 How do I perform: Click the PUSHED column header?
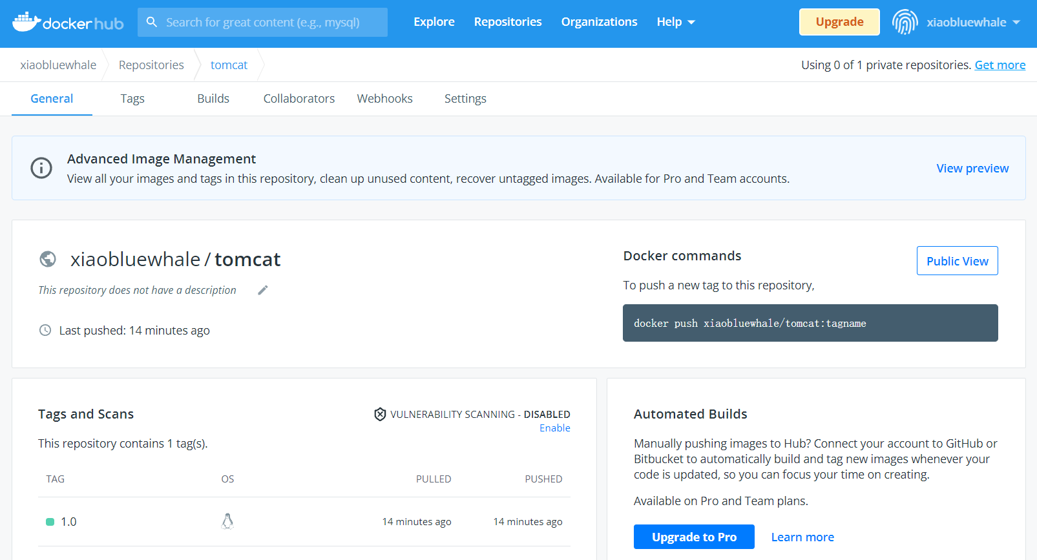543,479
